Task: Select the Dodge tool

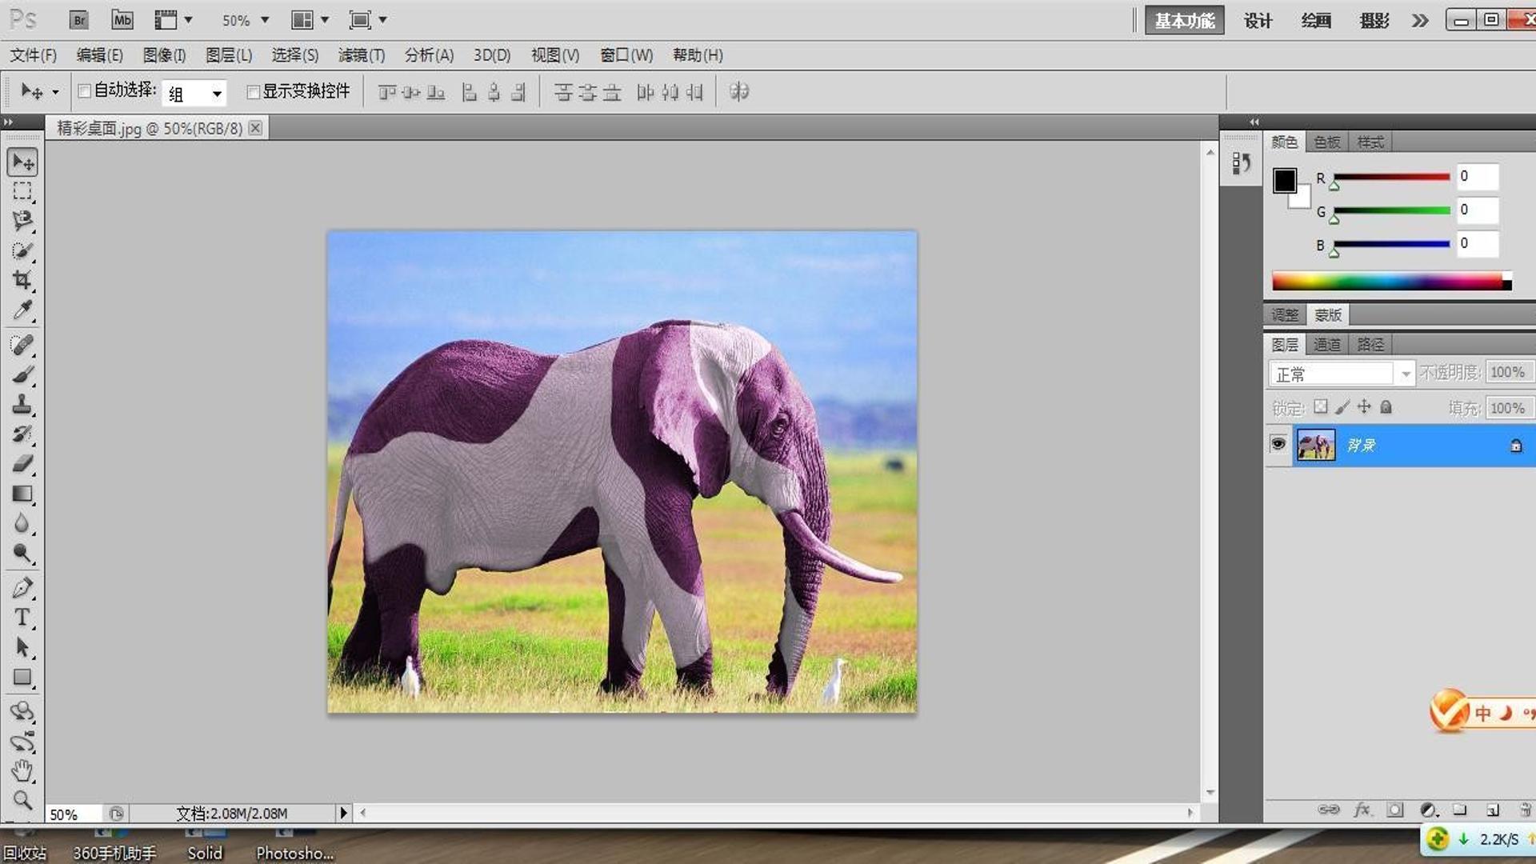Action: (22, 553)
